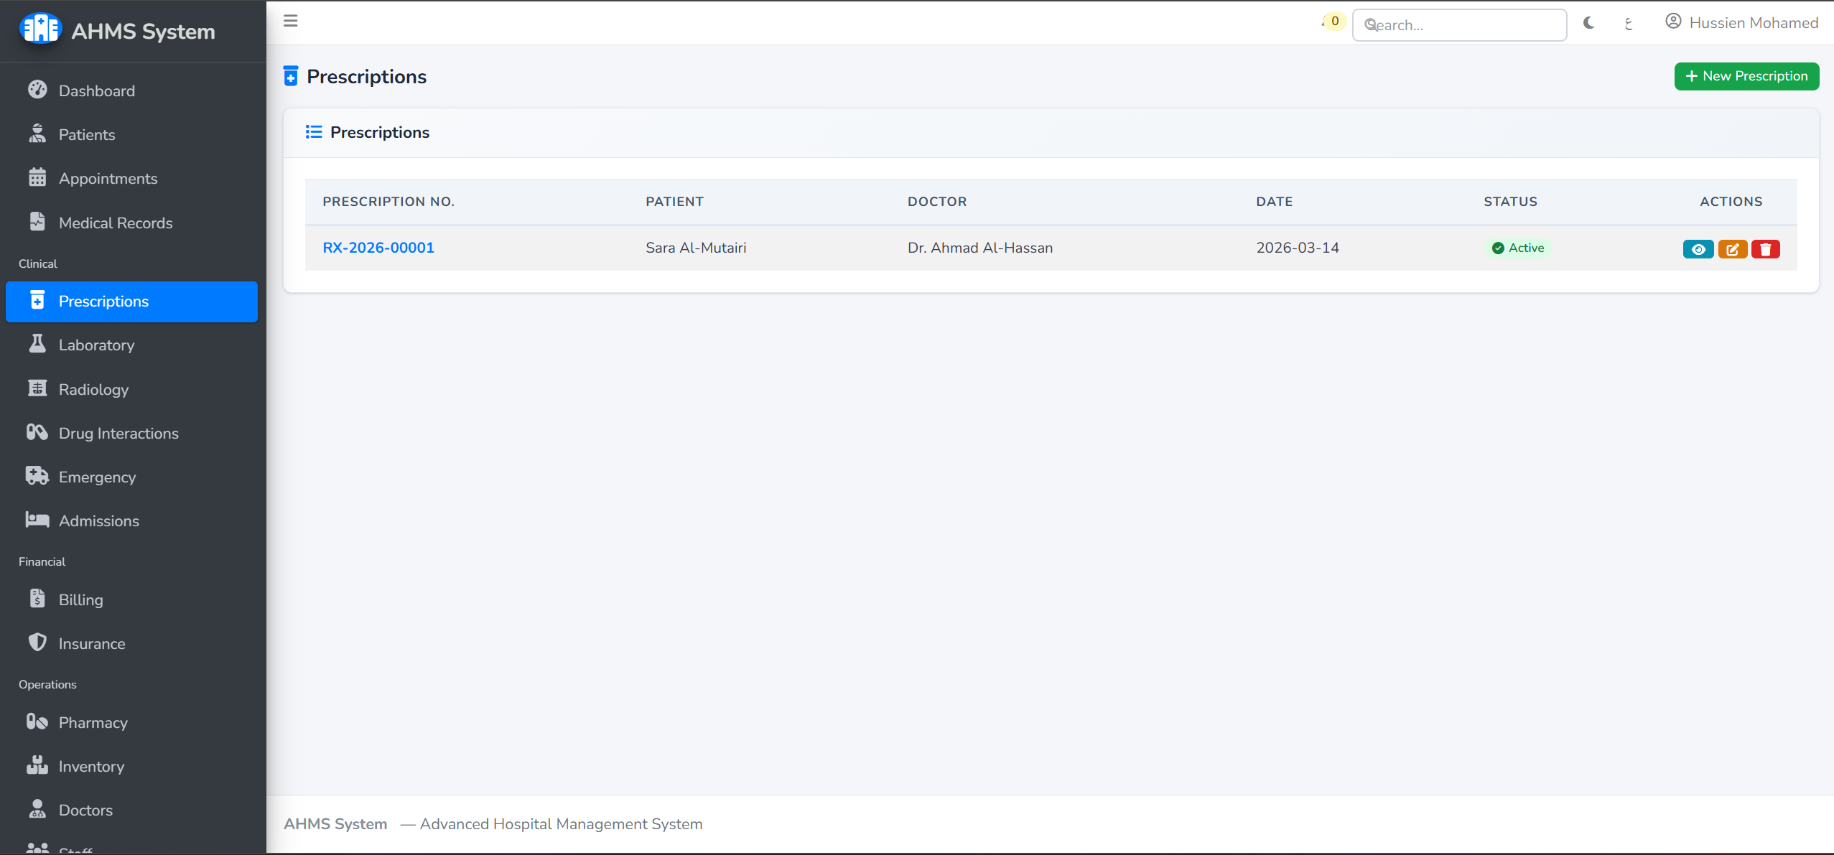
Task: Open the language switcher
Action: point(1628,23)
